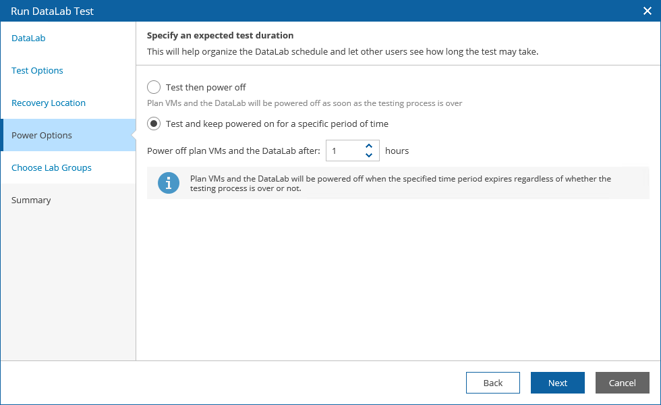The image size is (661, 405).
Task: Select 'Test and keep powered on' option
Action: (154, 124)
